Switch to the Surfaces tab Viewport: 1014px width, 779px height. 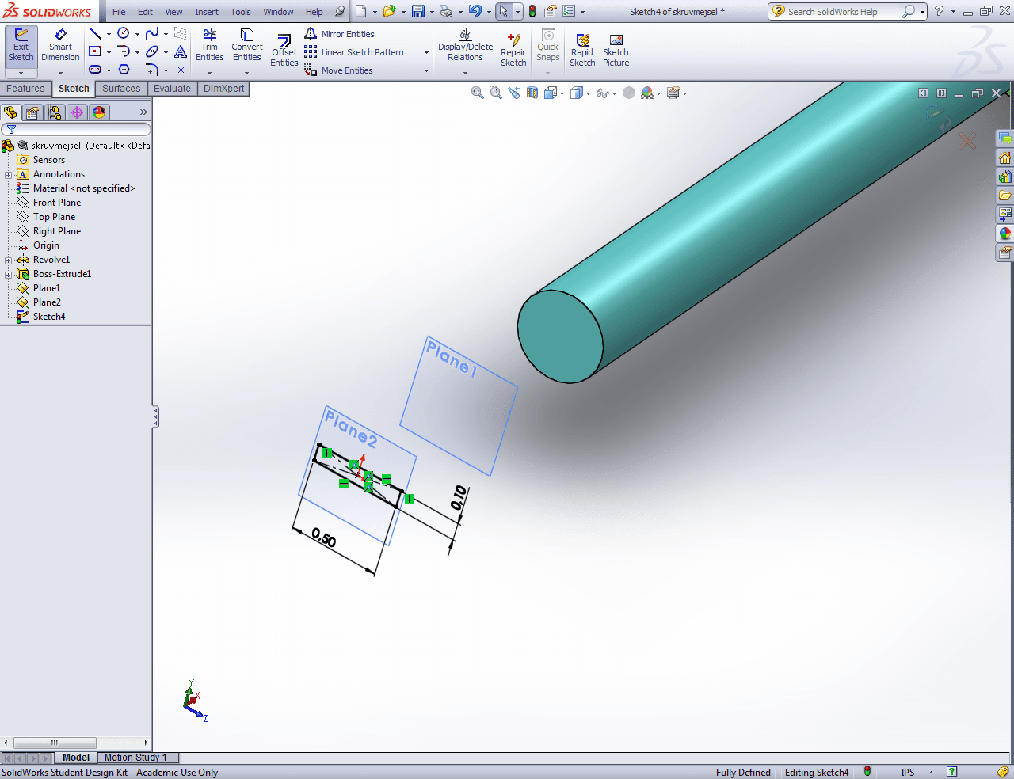(x=121, y=89)
